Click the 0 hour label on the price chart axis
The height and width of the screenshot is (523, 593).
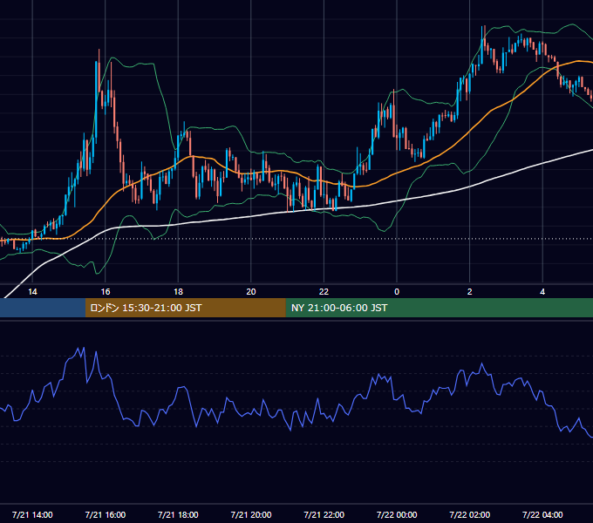[x=397, y=292]
